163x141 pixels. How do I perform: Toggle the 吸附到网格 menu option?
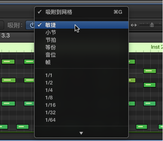(x=81, y=12)
